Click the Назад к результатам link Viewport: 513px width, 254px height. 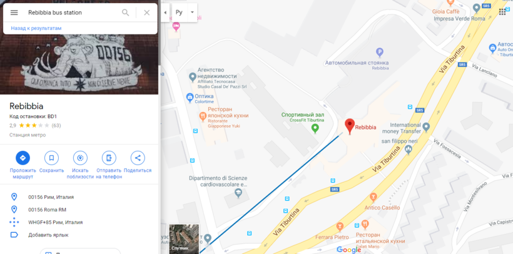click(x=36, y=28)
